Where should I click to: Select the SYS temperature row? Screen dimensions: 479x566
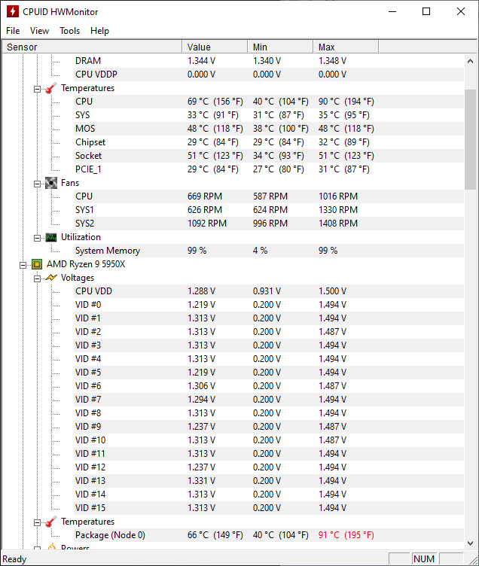click(x=269, y=115)
